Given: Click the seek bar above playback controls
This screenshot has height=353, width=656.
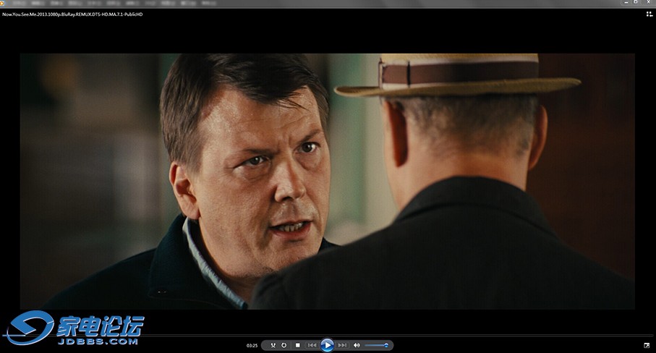Looking at the screenshot, I should pos(328,336).
